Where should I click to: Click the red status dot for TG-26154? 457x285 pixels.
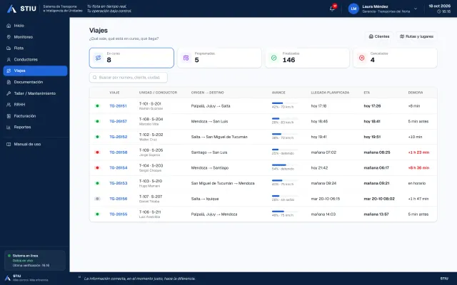tap(97, 168)
